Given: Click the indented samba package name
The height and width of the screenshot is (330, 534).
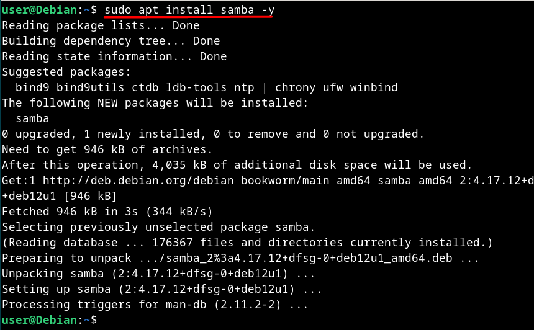Looking at the screenshot, I should [32, 118].
